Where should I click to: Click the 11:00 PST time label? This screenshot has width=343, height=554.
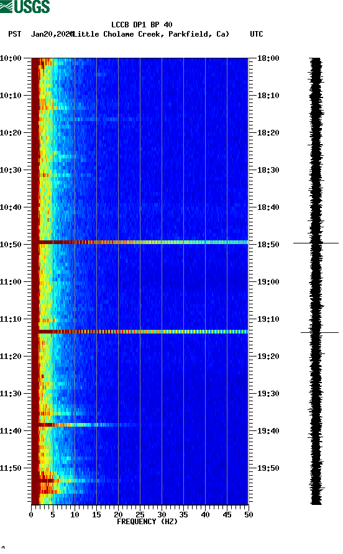(11, 282)
